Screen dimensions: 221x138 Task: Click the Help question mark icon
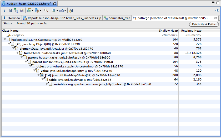coord(217,11)
